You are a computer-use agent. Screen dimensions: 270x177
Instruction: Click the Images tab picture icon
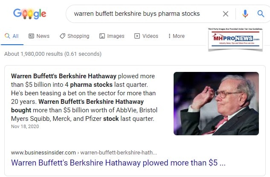point(102,36)
